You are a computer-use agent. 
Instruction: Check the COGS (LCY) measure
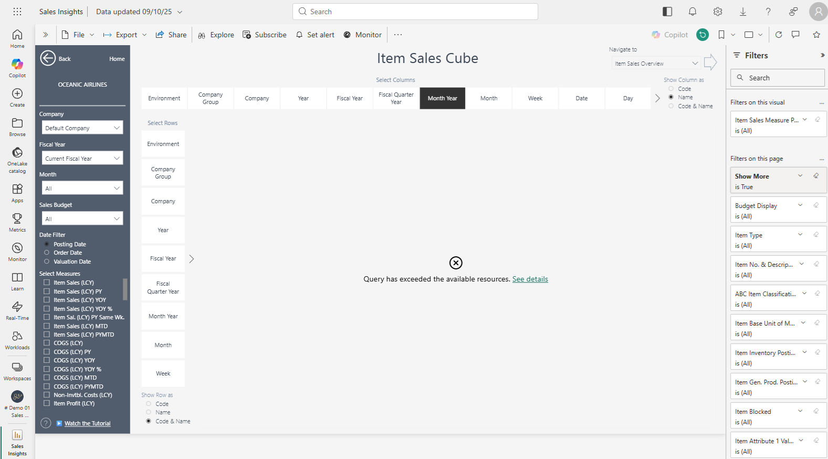coord(47,343)
